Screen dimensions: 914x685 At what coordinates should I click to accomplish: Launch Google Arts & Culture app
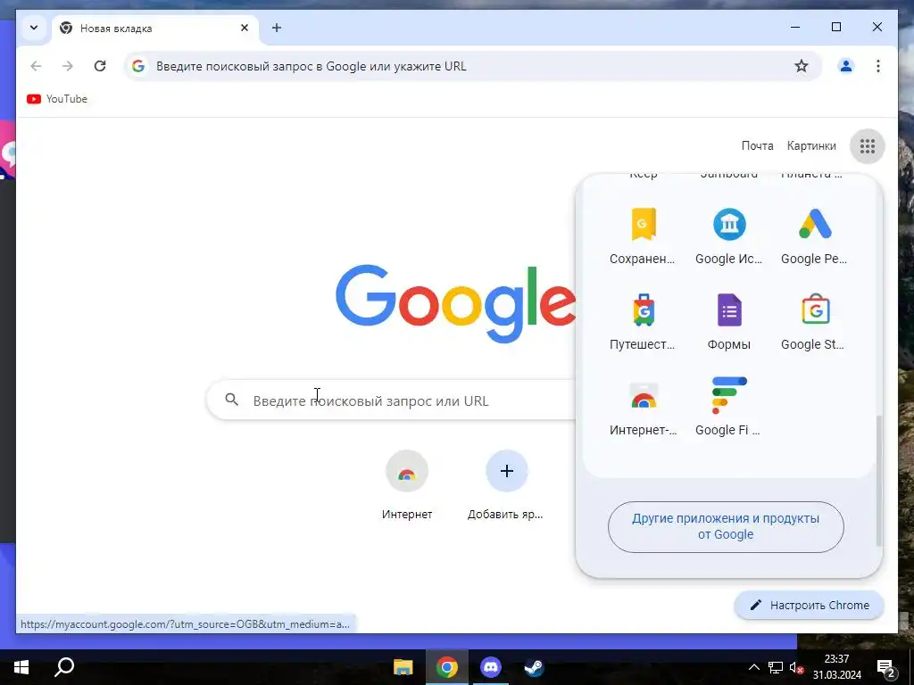click(x=728, y=236)
